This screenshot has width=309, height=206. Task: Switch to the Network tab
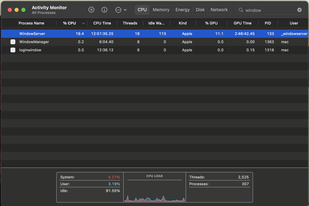[219, 10]
